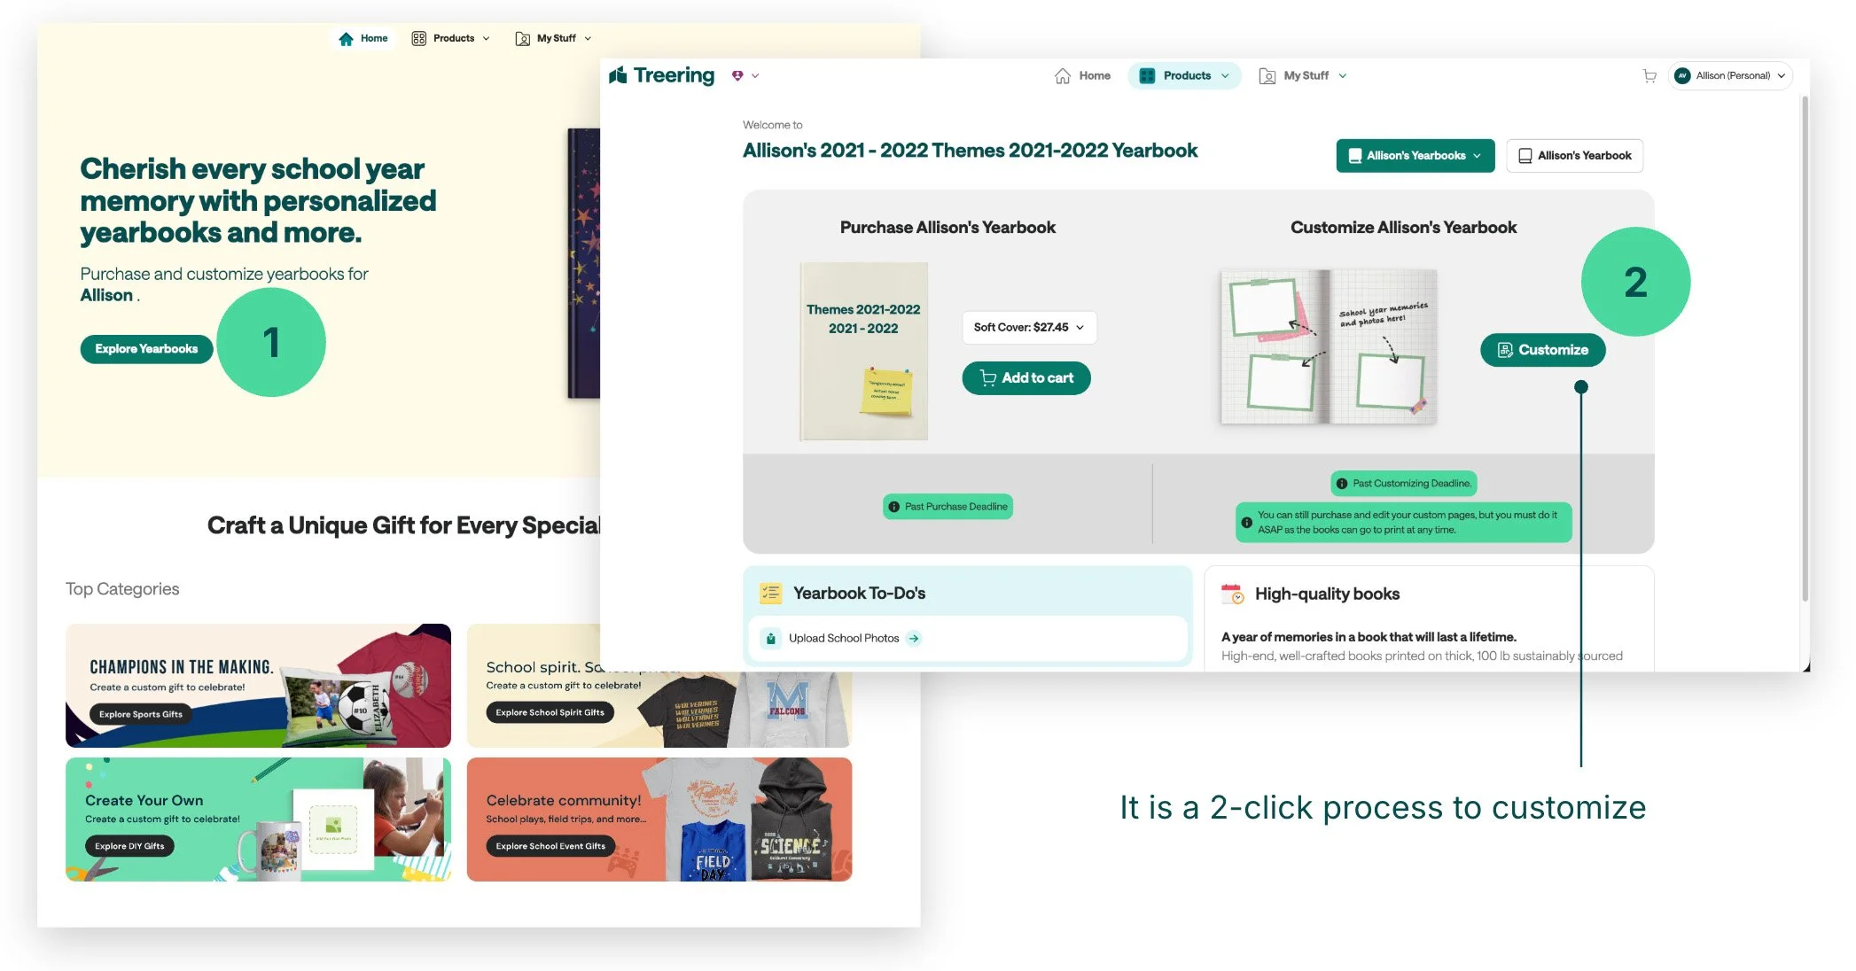Image resolution: width=1856 pixels, height=971 pixels.
Task: Open the shopping cart icon
Action: pyautogui.click(x=1649, y=76)
